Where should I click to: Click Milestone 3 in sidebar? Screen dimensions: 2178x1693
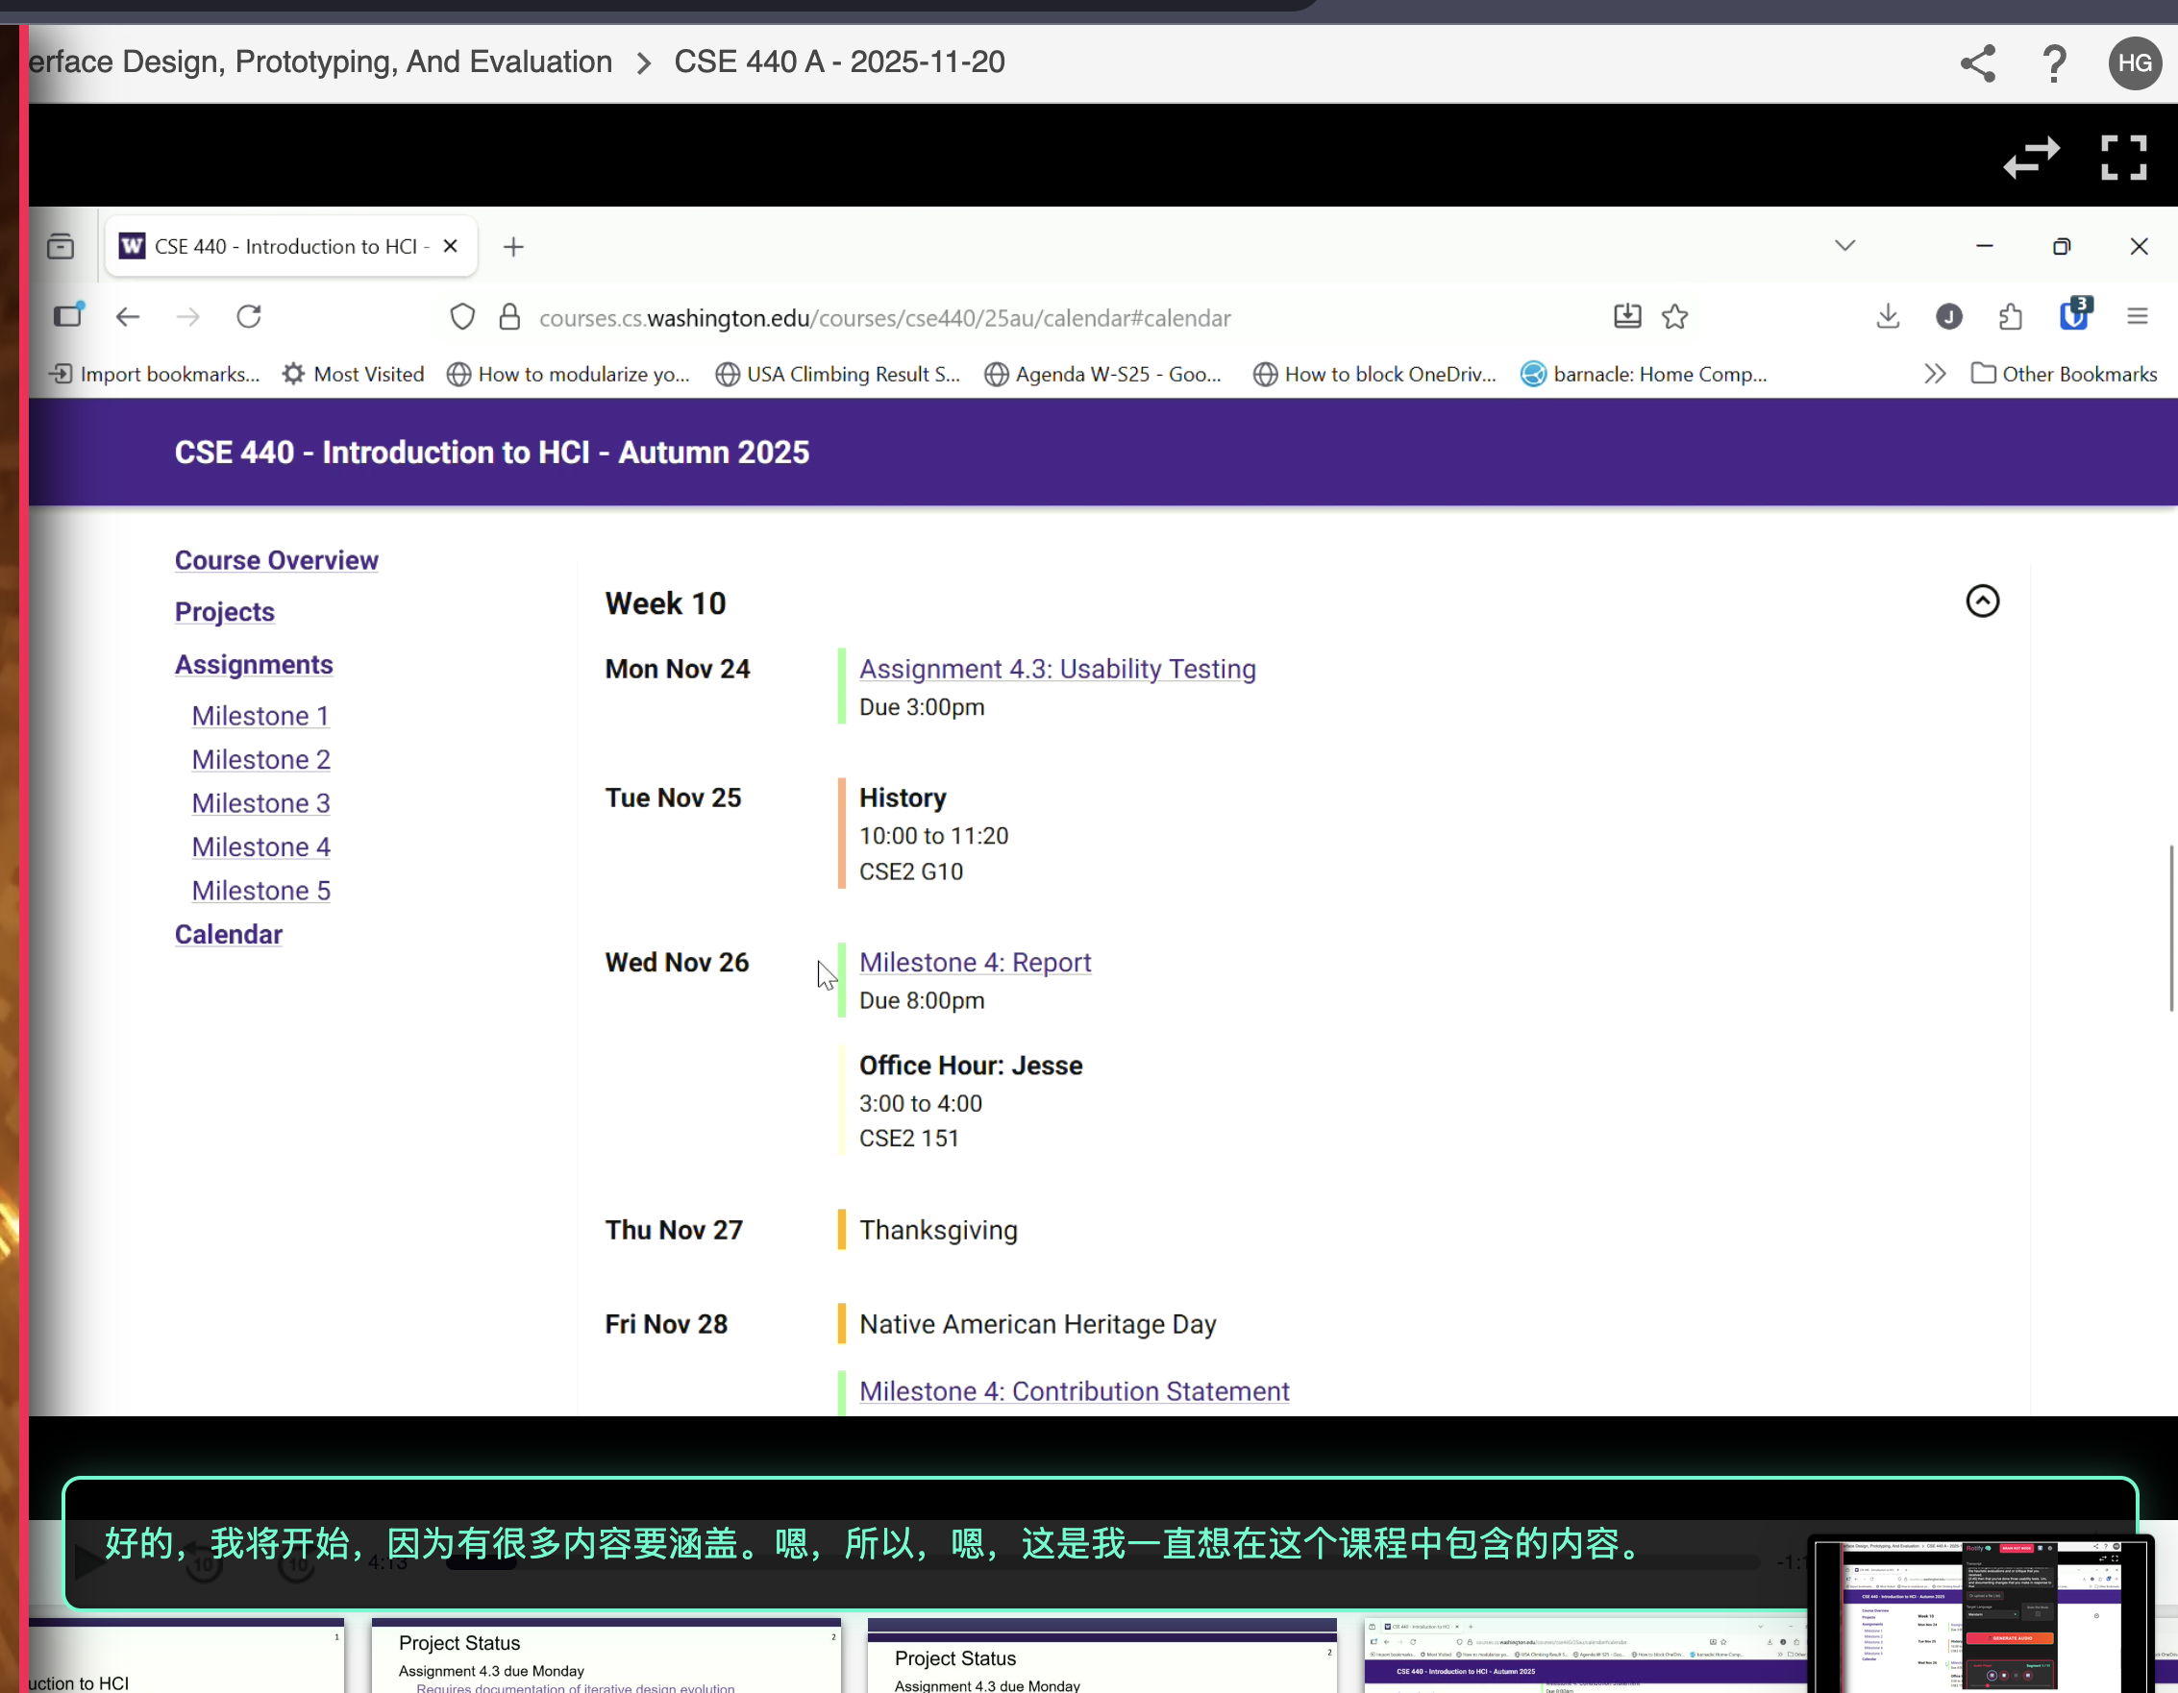point(260,803)
